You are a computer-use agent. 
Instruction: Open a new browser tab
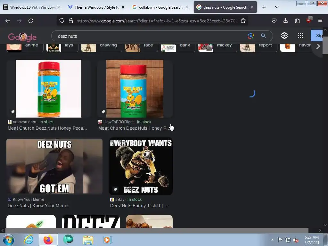264,7
